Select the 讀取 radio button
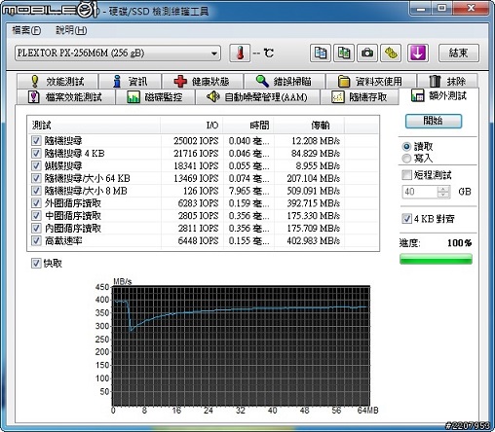Screen dimensions: 495x432 coord(406,147)
